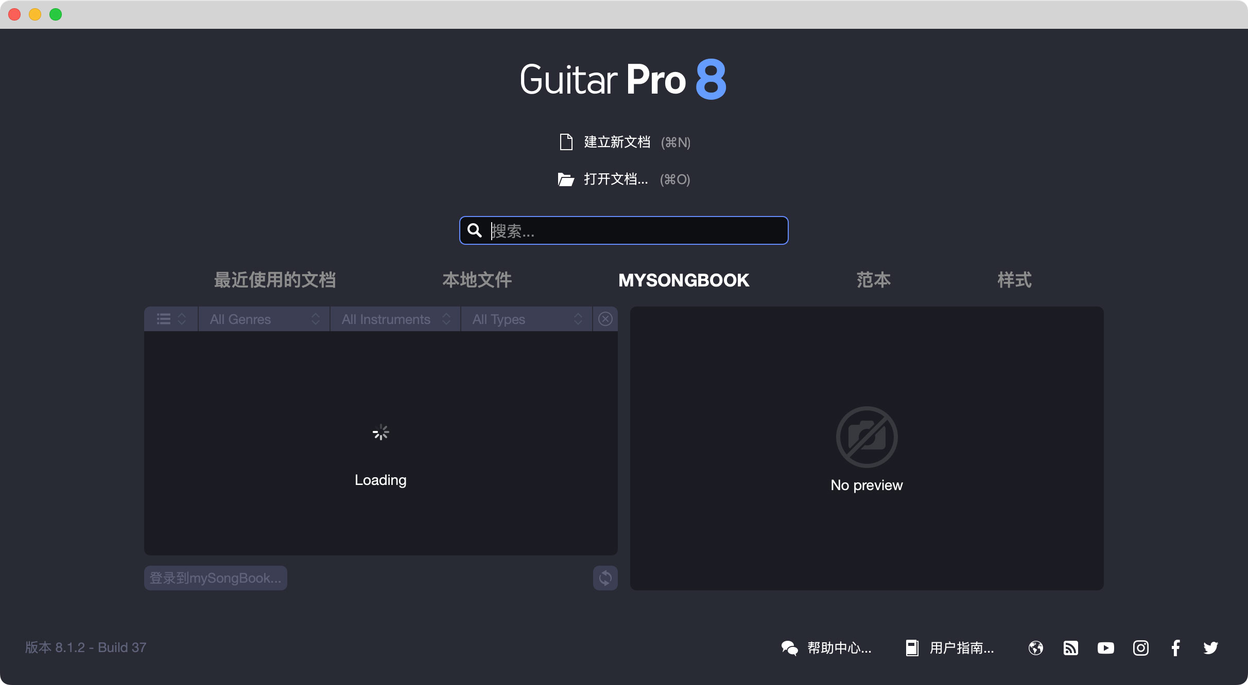Click the open folder icon
This screenshot has height=685, width=1248.
(x=566, y=179)
